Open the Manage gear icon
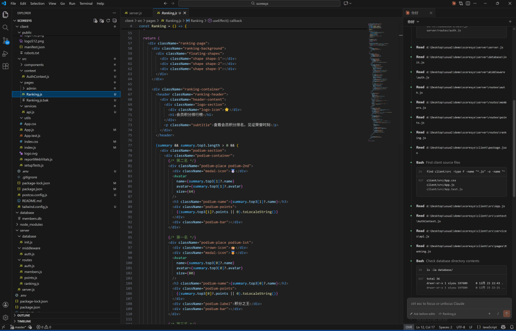The height and width of the screenshot is (331, 516). [6, 317]
